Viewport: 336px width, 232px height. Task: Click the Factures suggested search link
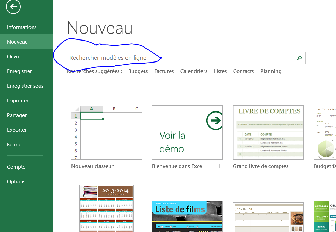coord(164,71)
